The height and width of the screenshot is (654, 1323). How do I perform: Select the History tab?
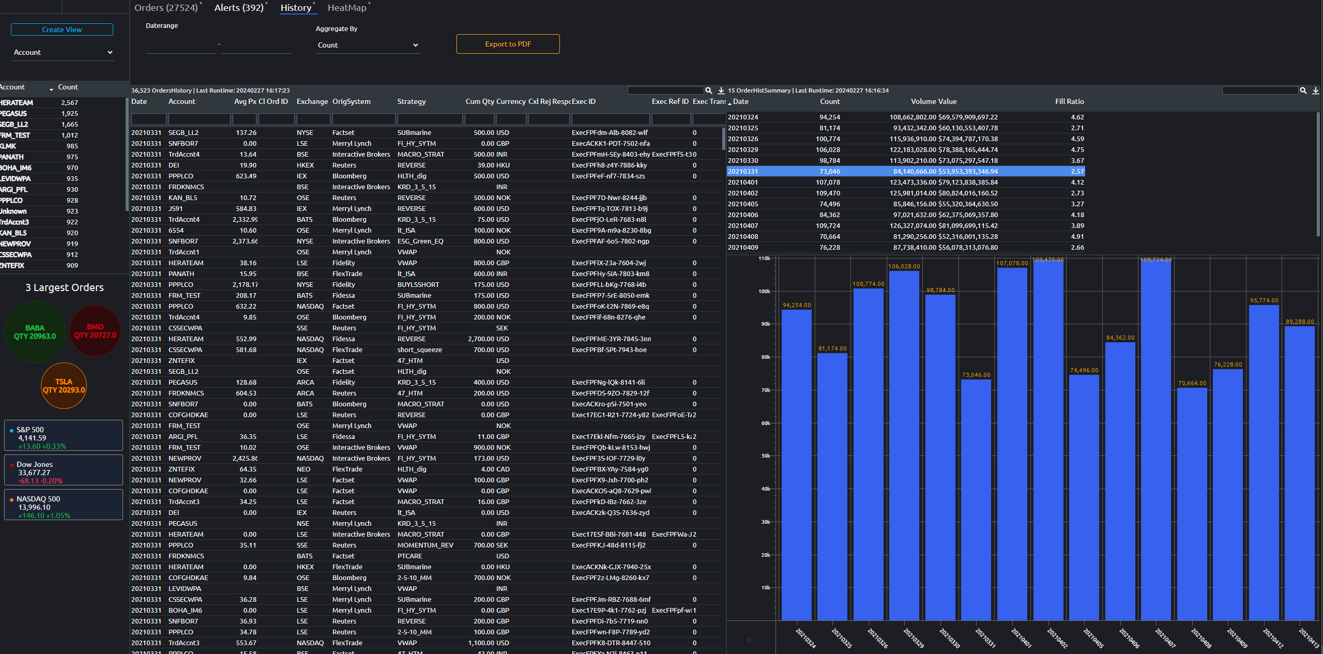296,8
